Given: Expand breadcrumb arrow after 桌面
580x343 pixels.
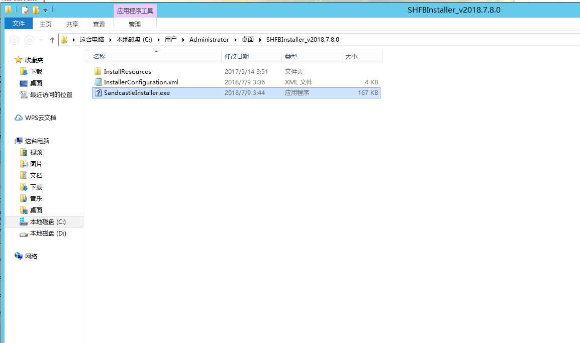Looking at the screenshot, I should [x=260, y=40].
